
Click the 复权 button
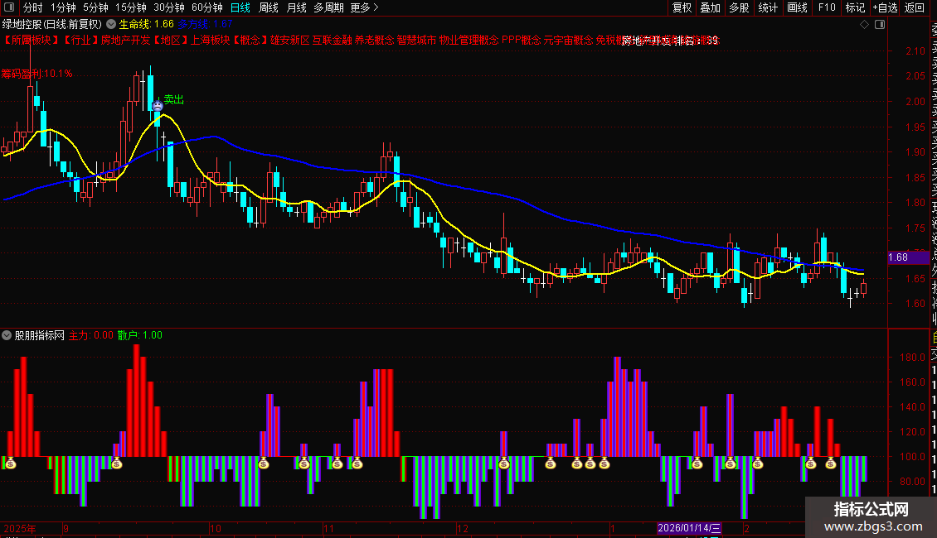(x=682, y=7)
